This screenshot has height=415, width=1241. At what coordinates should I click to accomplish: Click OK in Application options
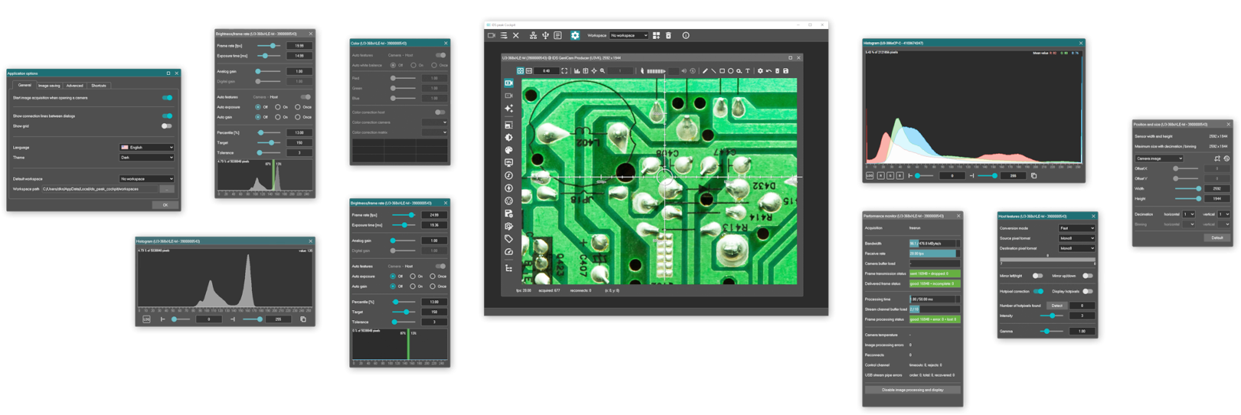165,205
